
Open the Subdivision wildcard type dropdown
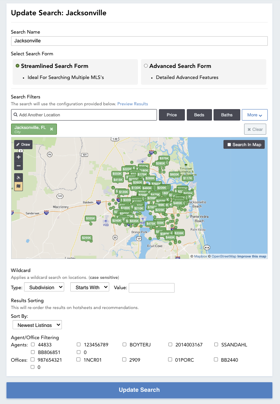[44, 287]
